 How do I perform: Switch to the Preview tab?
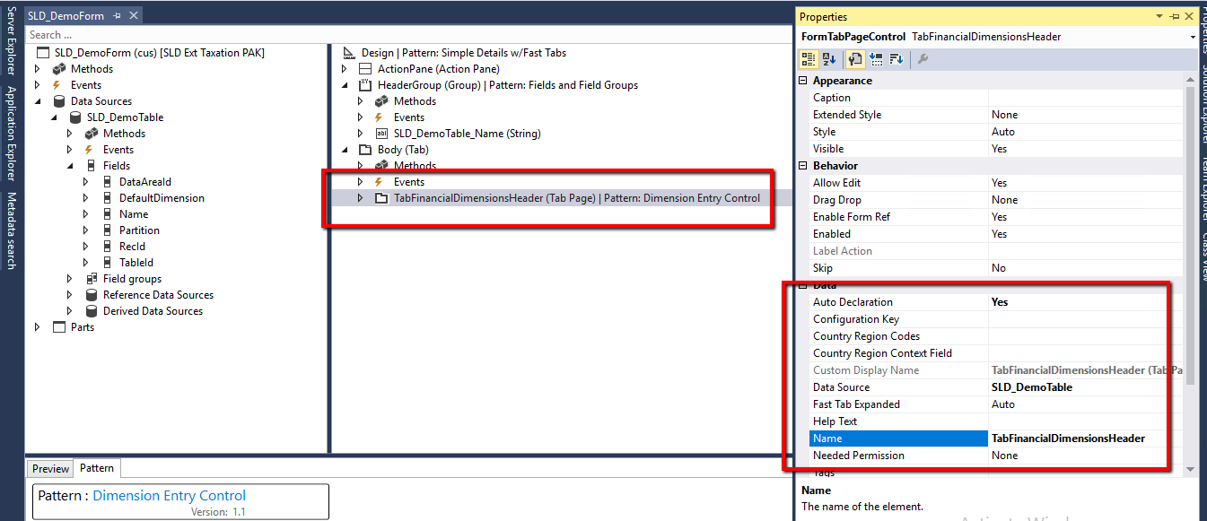pos(49,468)
